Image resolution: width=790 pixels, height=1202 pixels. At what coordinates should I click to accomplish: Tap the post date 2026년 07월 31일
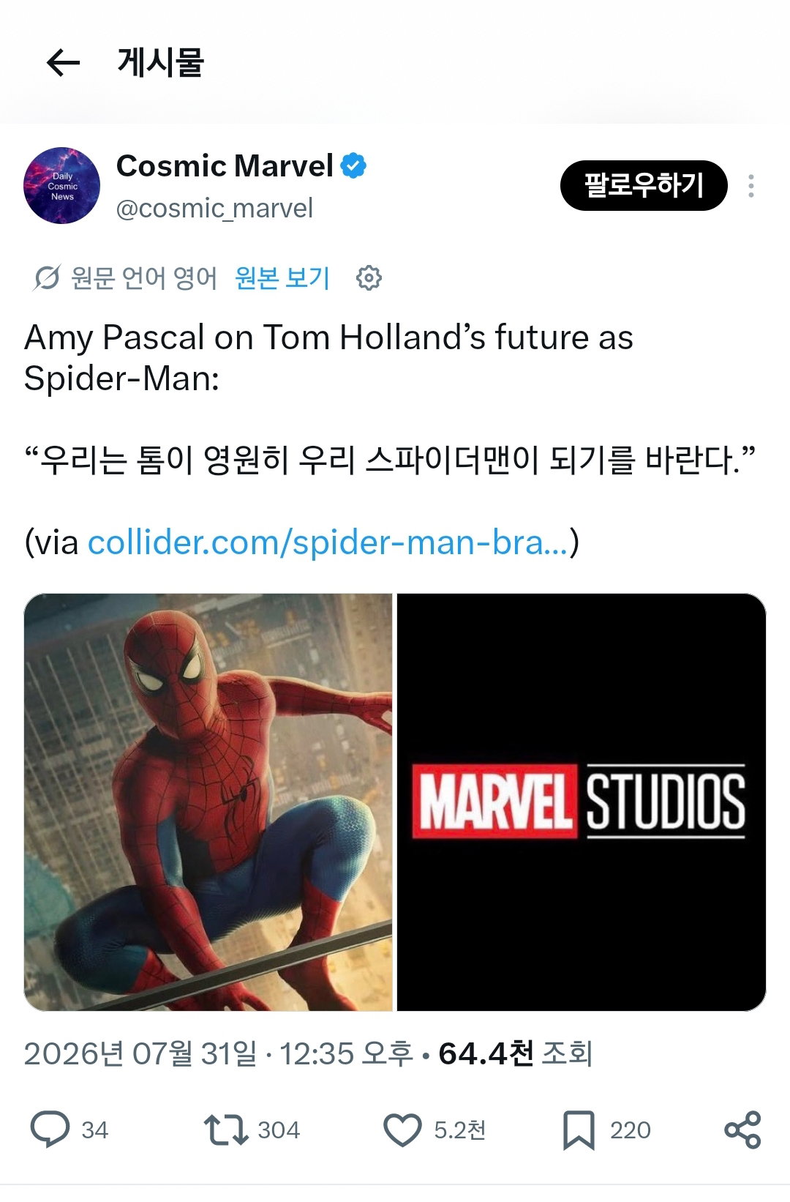tap(140, 1053)
